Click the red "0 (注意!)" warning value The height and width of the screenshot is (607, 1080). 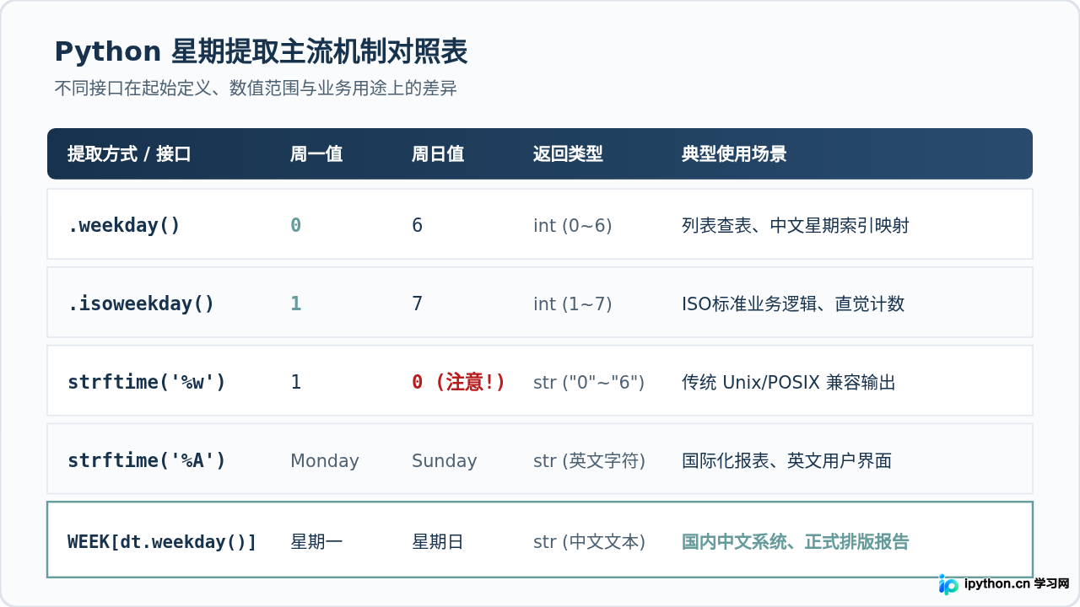point(458,382)
